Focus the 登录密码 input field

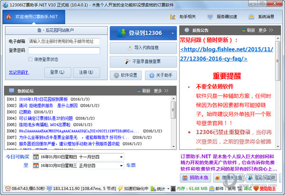pos(64,50)
